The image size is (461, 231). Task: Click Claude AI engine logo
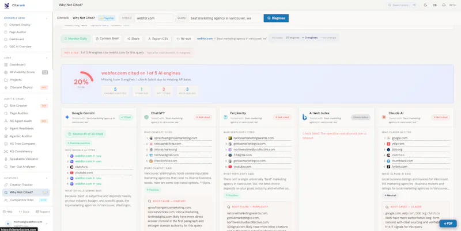click(384, 117)
